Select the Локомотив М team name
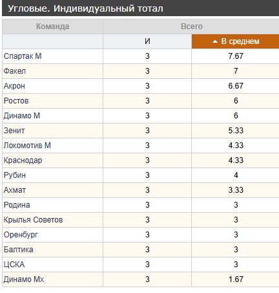This screenshot has height=293, width=279. pos(27,146)
